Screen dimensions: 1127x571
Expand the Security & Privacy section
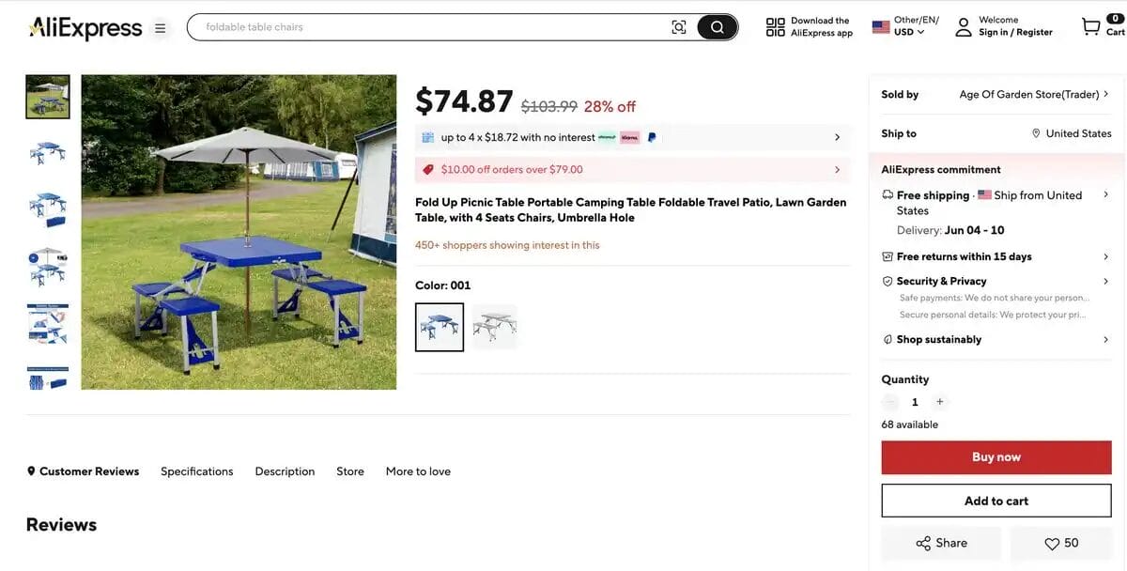click(x=887, y=280)
